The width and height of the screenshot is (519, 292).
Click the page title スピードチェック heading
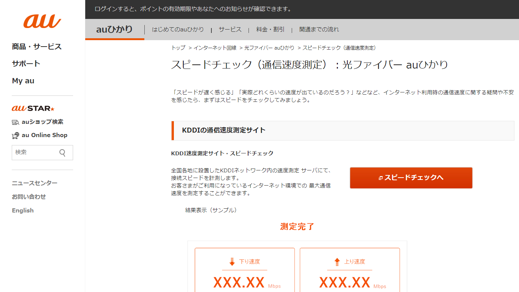pos(310,64)
